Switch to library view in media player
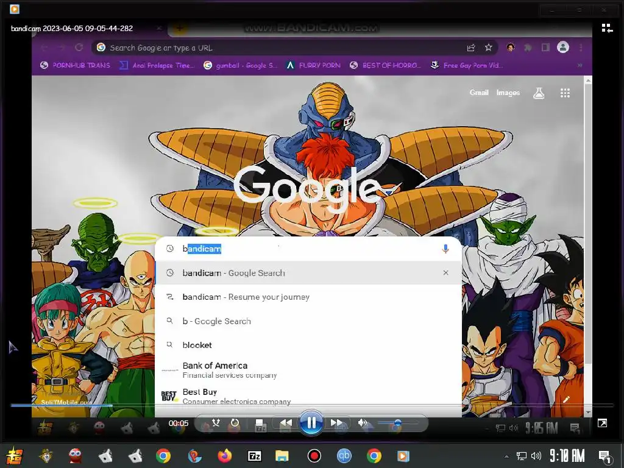This screenshot has height=468, width=624. (607, 28)
